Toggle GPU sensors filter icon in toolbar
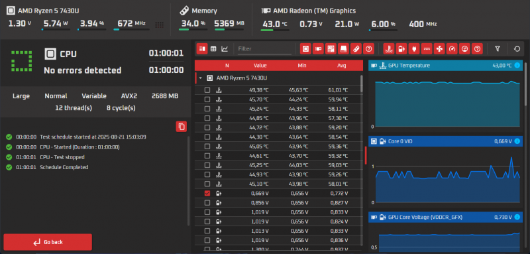Screen dimensions: 530x254 point(318,48)
